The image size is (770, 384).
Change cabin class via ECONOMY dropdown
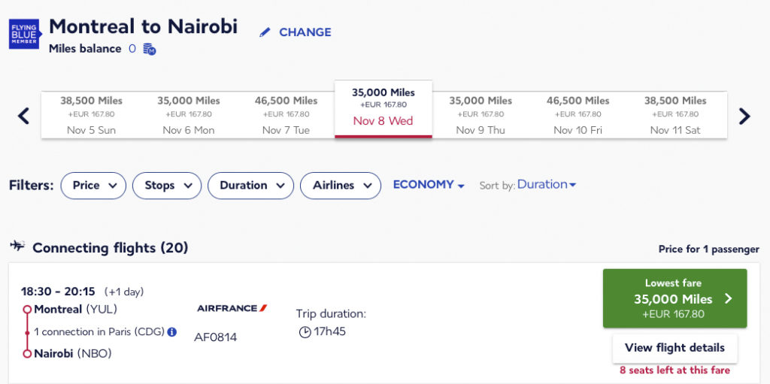click(429, 185)
